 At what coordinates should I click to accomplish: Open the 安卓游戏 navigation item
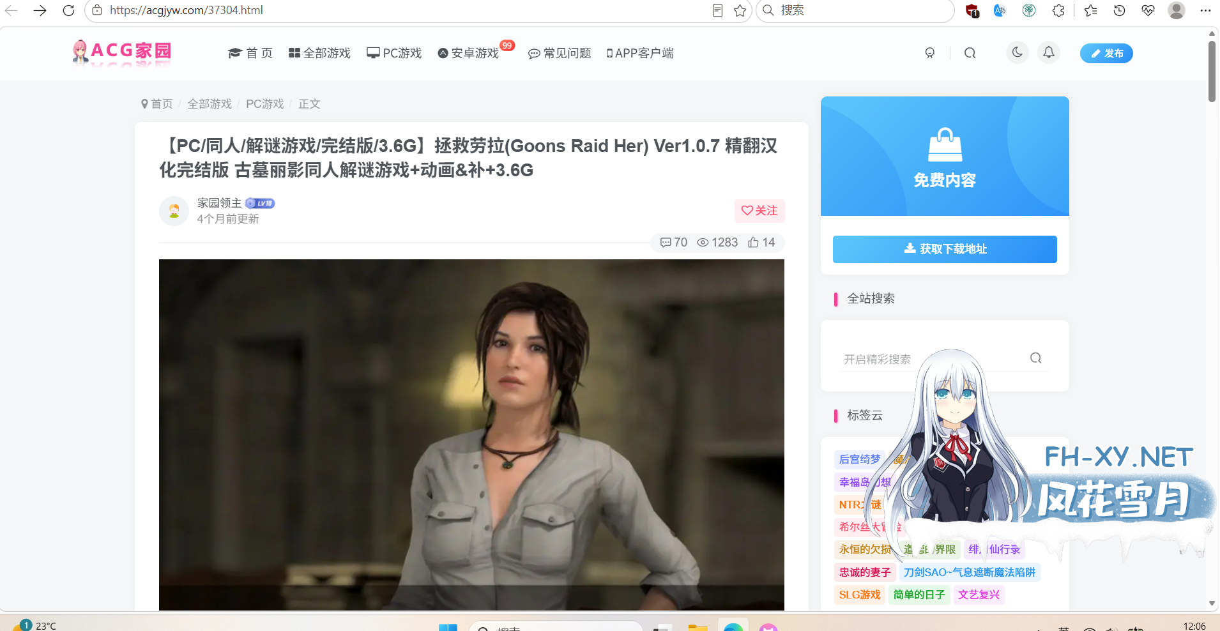(468, 53)
